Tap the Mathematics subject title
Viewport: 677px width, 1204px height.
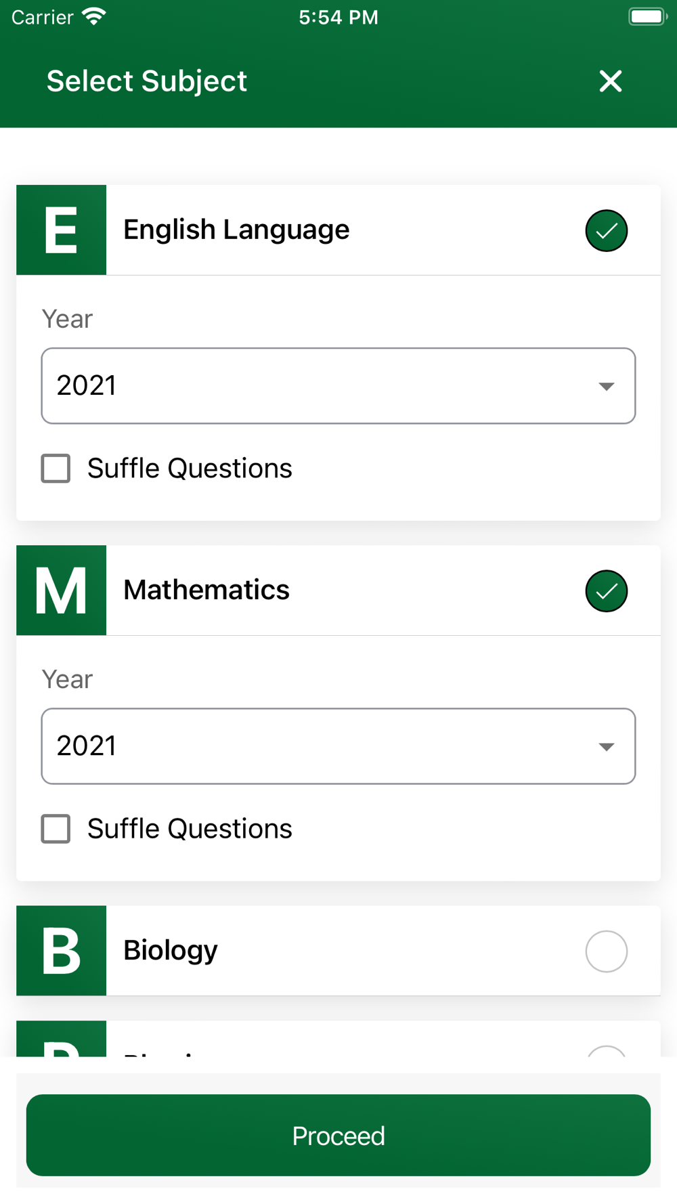click(x=206, y=590)
